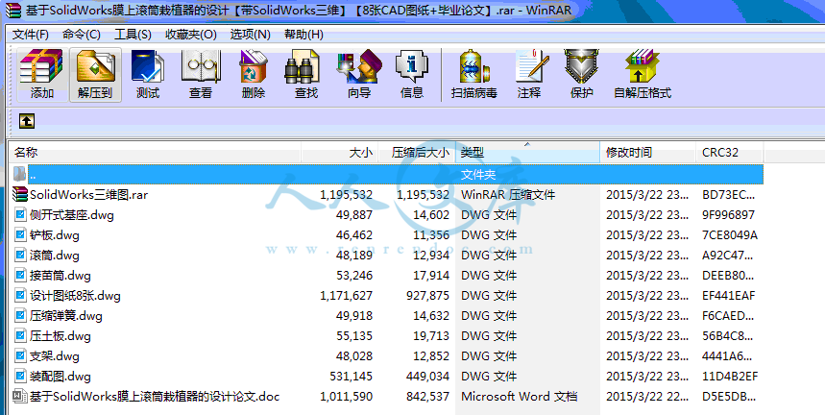The width and height of the screenshot is (825, 415).
Task: Click 文件夹 type cell in top row
Action: (x=477, y=174)
